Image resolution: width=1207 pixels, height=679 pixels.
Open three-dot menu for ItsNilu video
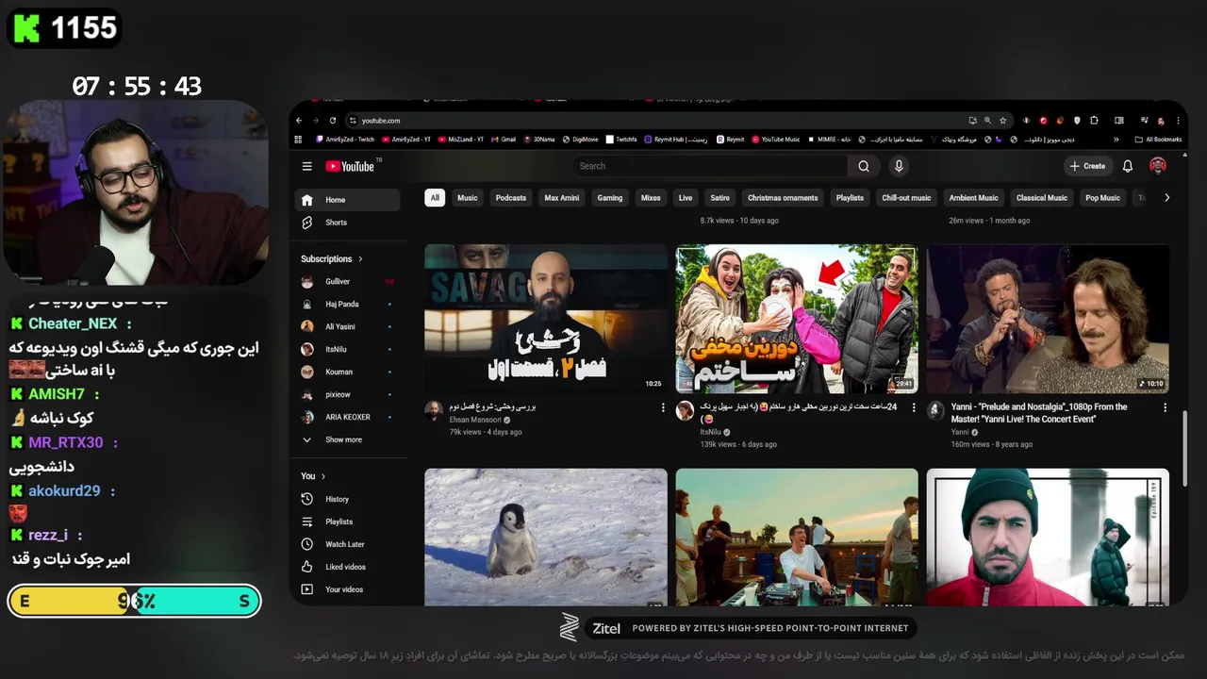[x=914, y=408]
